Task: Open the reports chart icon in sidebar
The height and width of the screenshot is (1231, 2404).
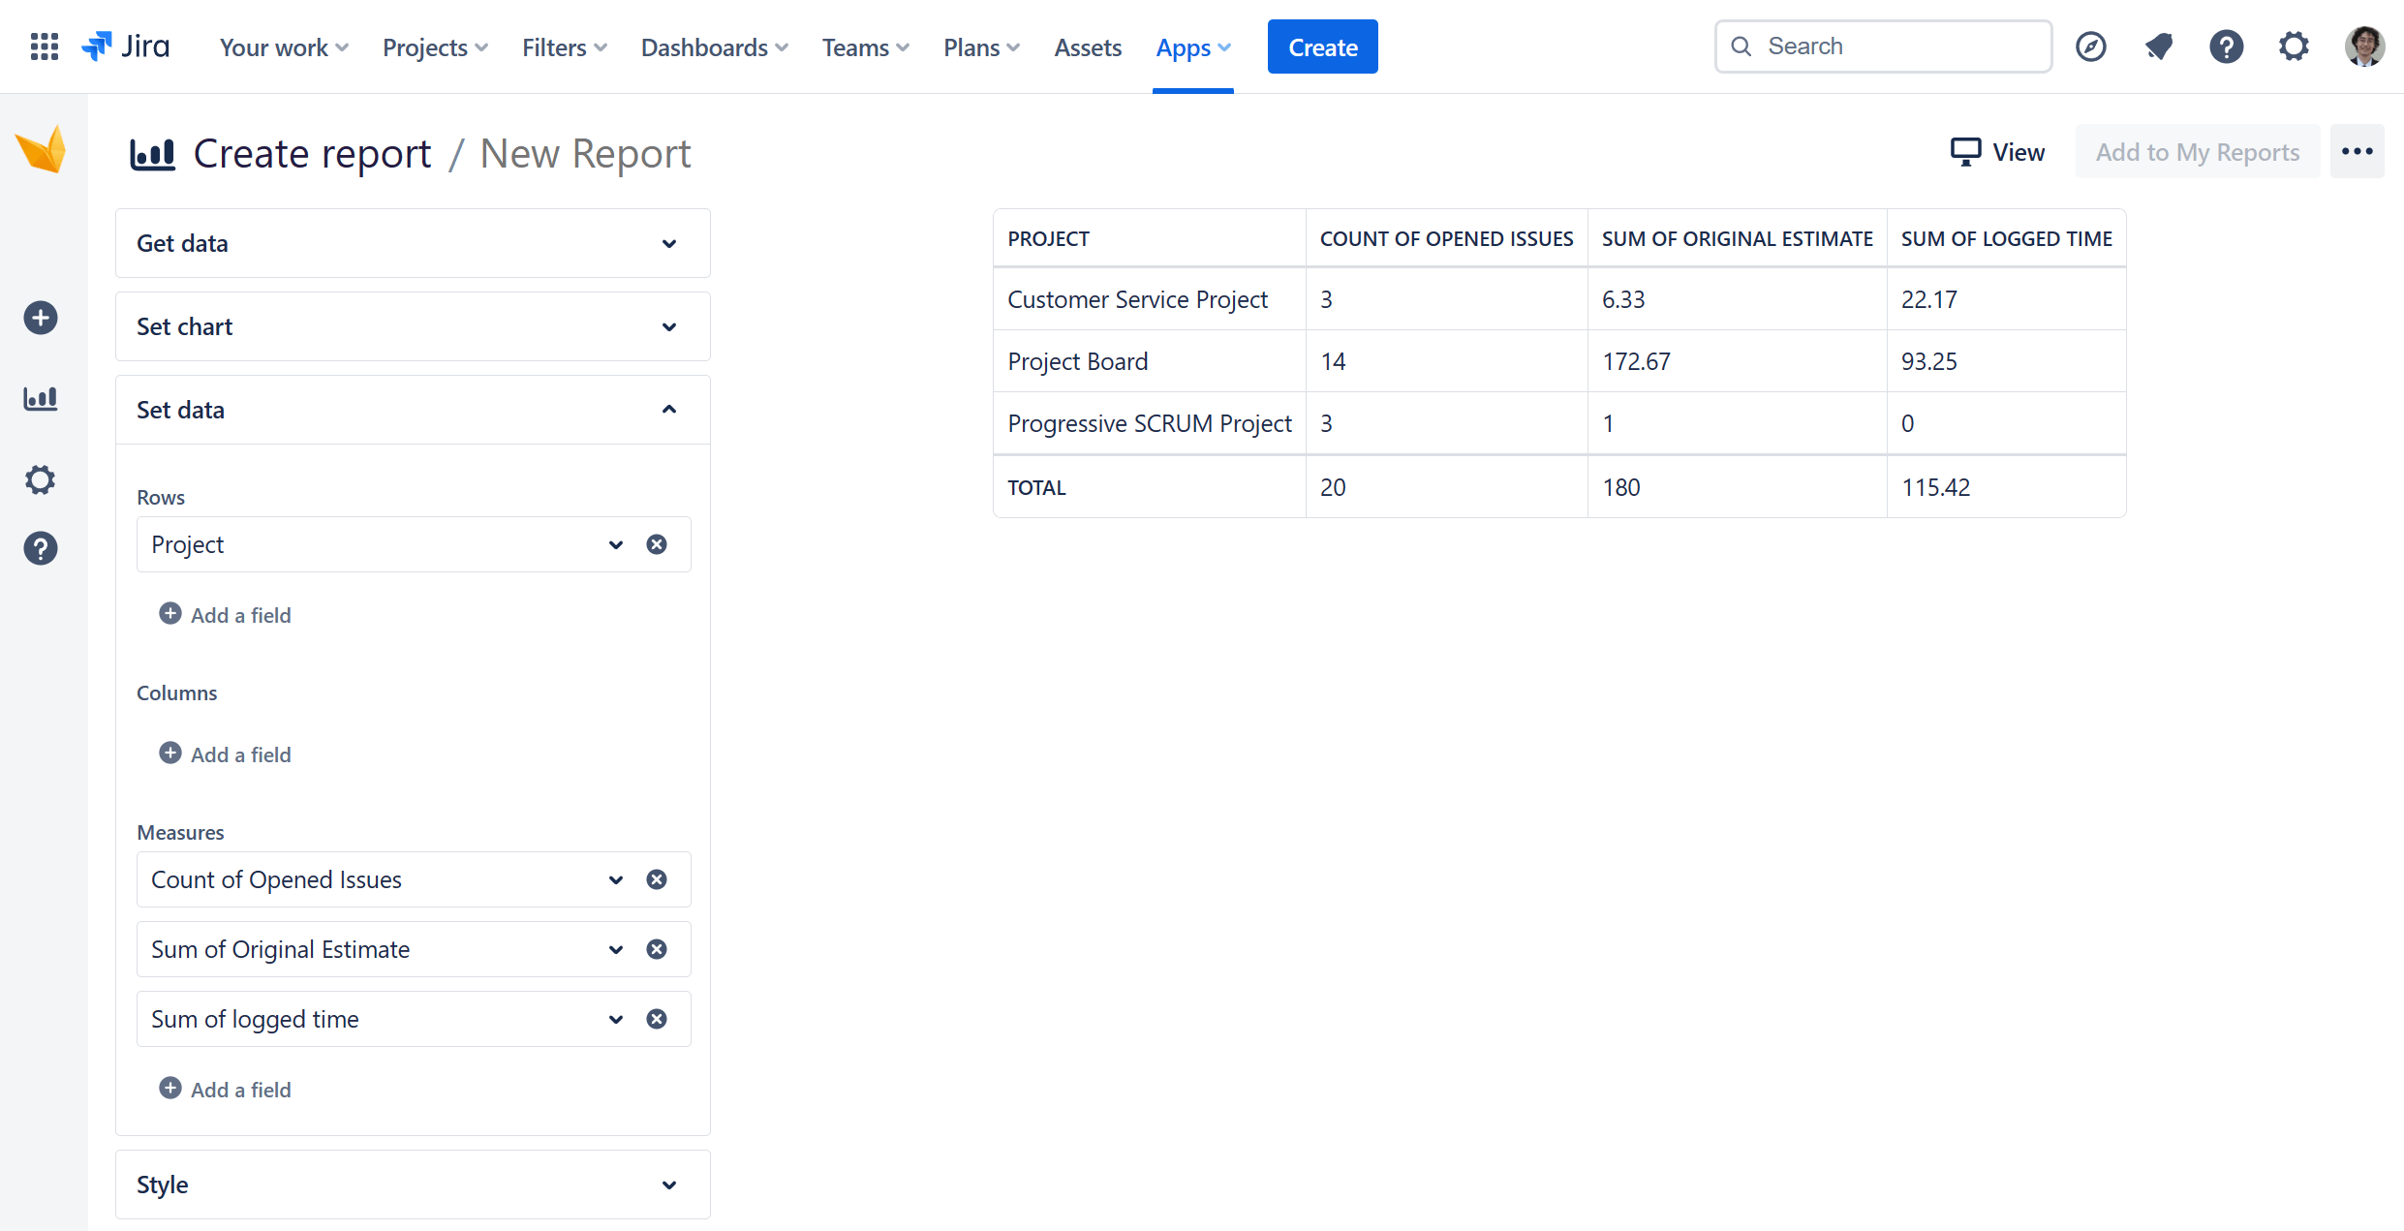Action: tap(41, 398)
